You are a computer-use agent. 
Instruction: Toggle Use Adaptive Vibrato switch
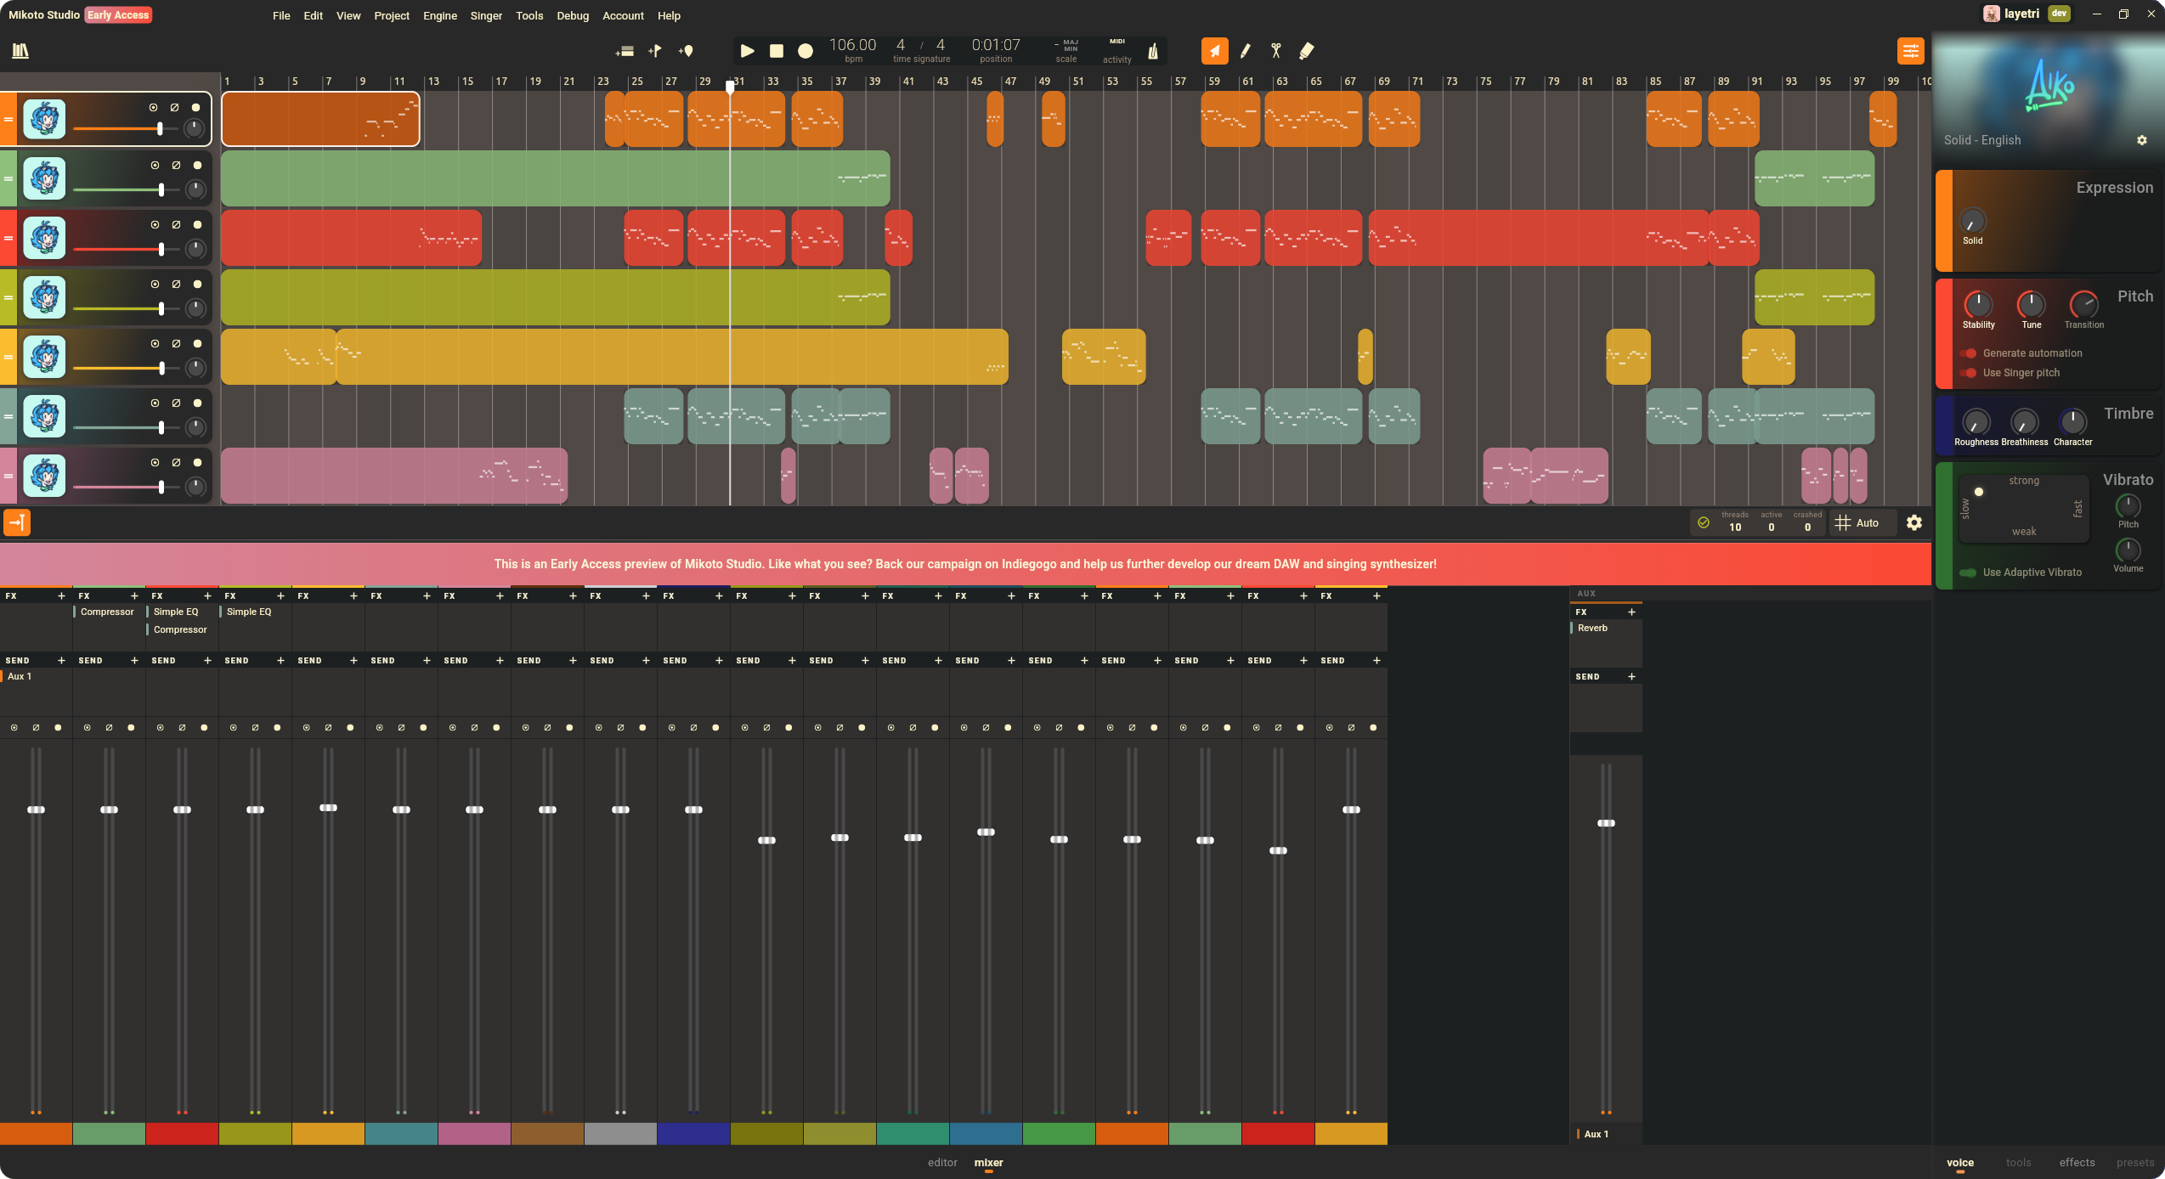click(x=1968, y=573)
